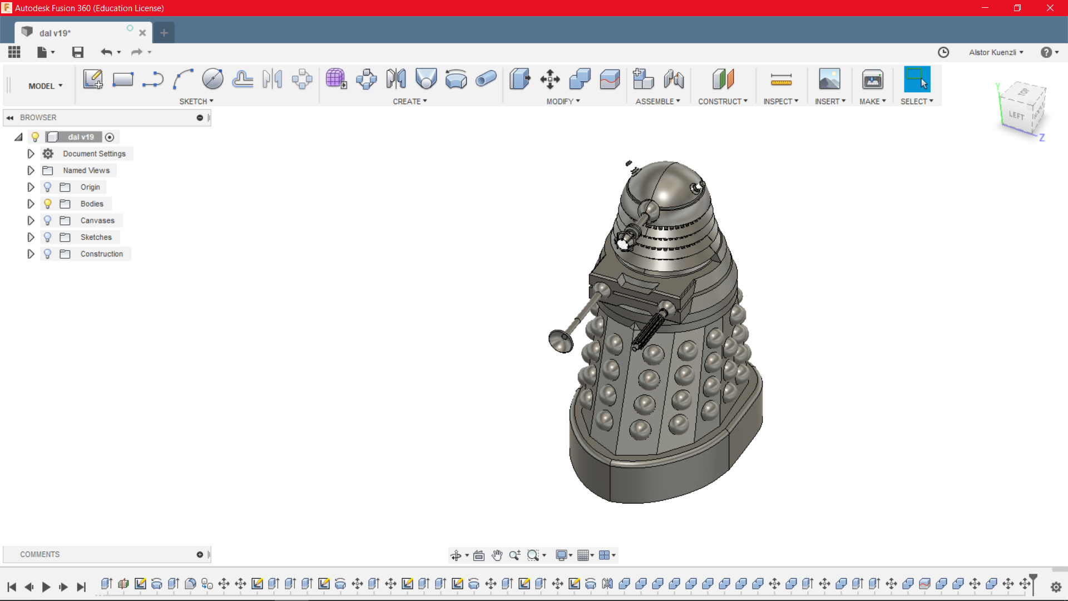Open the INSPECT menu
Screen dimensions: 1068x601
point(780,101)
